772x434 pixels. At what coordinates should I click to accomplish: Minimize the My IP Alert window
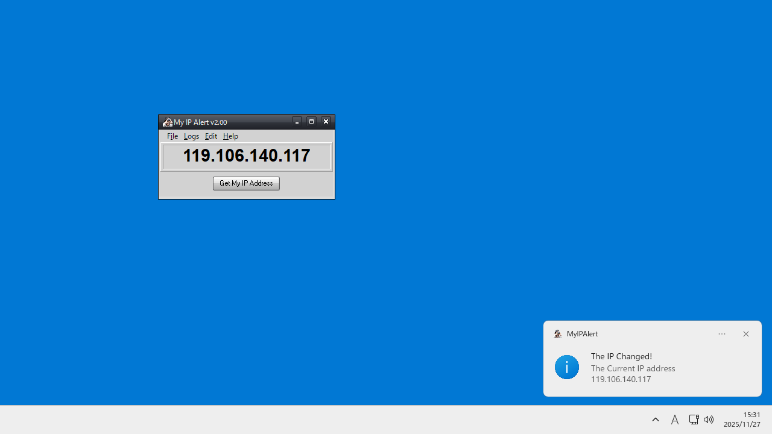pyautogui.click(x=297, y=121)
